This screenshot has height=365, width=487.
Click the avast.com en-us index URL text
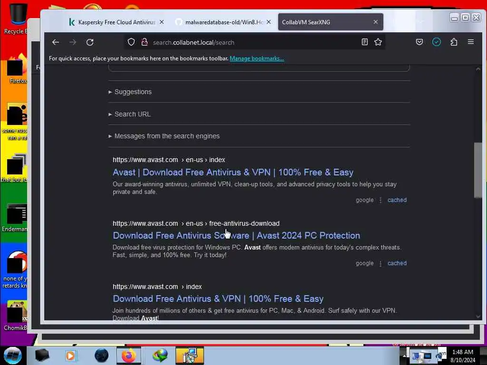pyautogui.click(x=169, y=160)
